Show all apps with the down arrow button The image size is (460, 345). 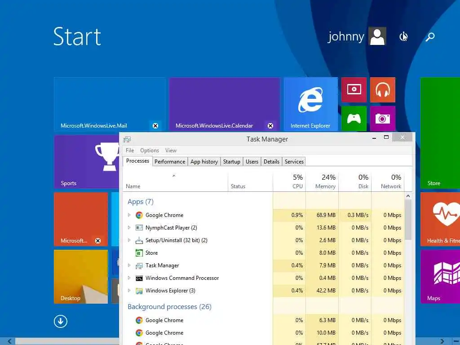click(x=61, y=321)
